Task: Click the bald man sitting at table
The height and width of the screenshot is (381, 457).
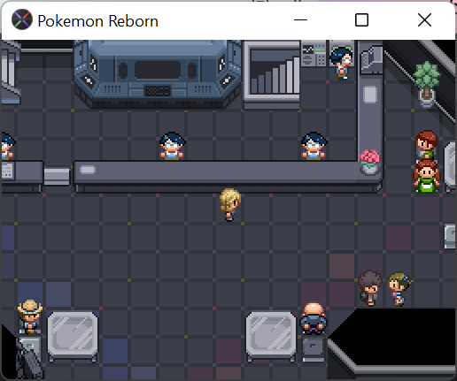Action: (314, 318)
